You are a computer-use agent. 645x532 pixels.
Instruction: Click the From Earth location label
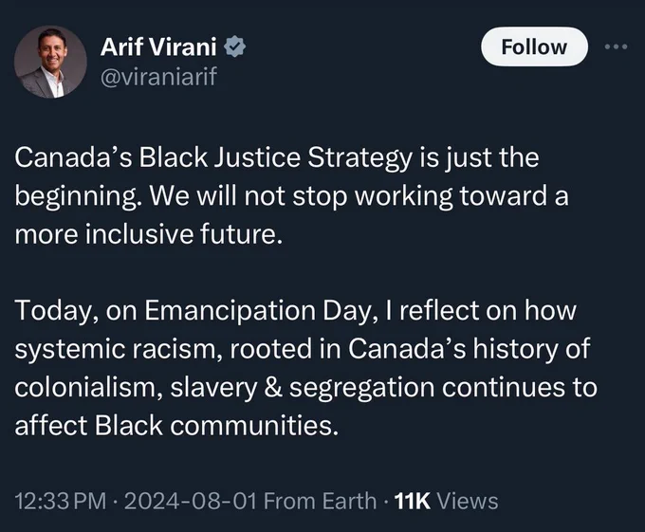click(x=320, y=501)
